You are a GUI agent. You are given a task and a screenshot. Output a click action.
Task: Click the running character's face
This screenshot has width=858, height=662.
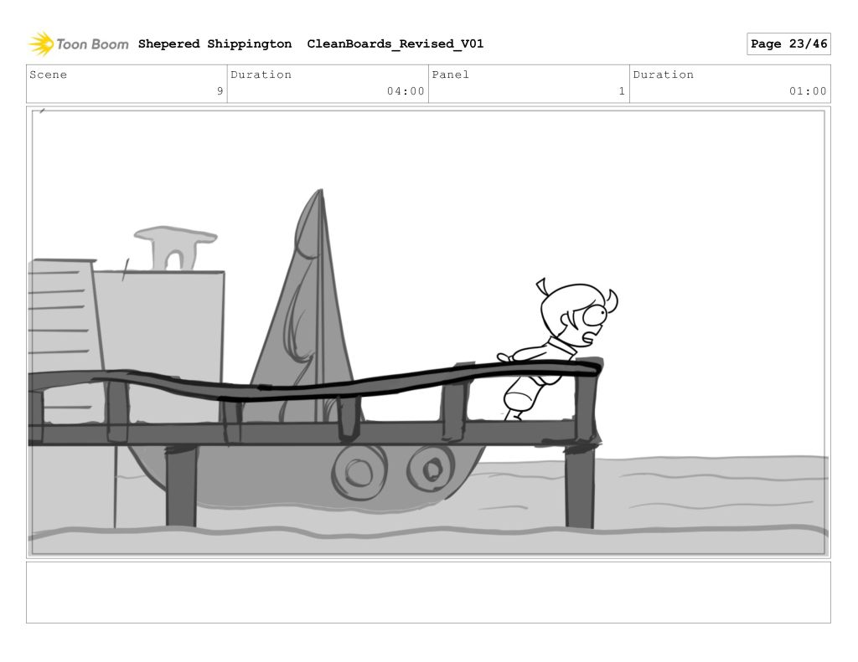click(x=587, y=321)
